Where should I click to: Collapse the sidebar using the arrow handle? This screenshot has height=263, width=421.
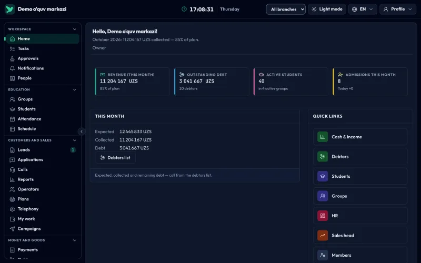(82, 131)
